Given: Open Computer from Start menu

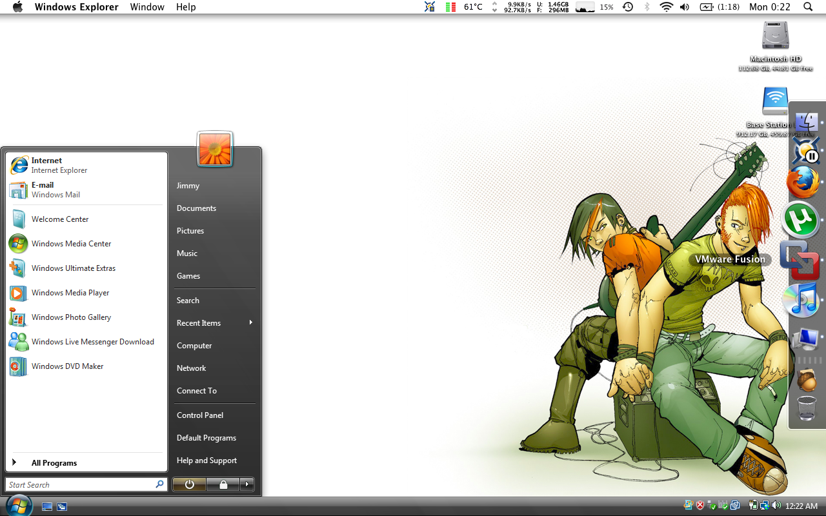Looking at the screenshot, I should pos(215,346).
